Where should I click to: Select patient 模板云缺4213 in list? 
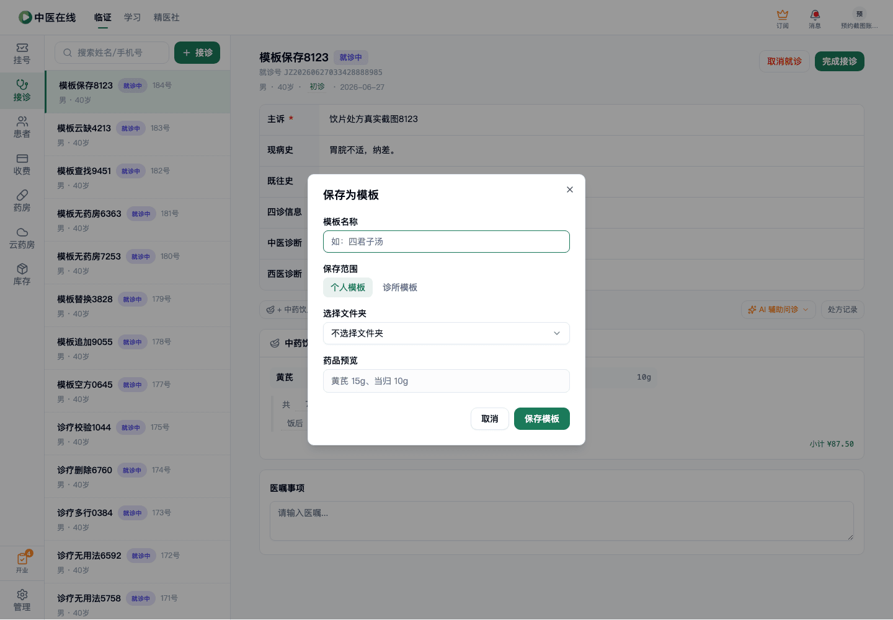[x=138, y=134]
